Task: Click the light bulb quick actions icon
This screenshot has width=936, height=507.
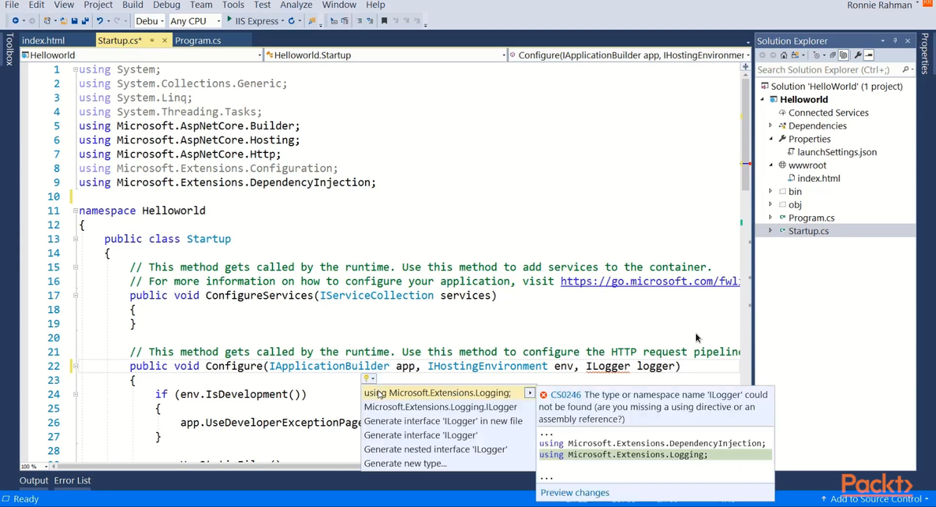Action: click(366, 378)
